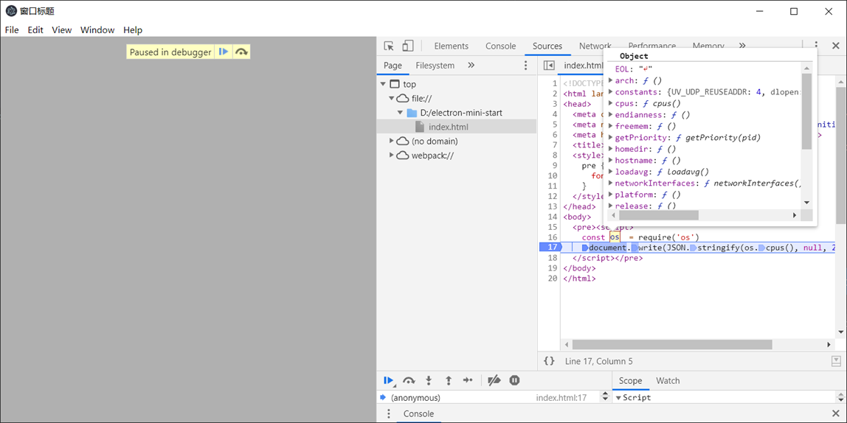The width and height of the screenshot is (847, 423).
Task: Click left arrow of code editor horizontal scrollbar
Action: click(x=567, y=344)
